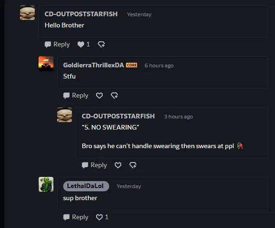Reply to the "NO SWEARING" comment

[94, 165]
